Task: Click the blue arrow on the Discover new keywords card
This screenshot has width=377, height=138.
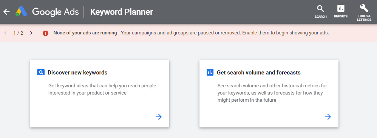Action: point(158,117)
